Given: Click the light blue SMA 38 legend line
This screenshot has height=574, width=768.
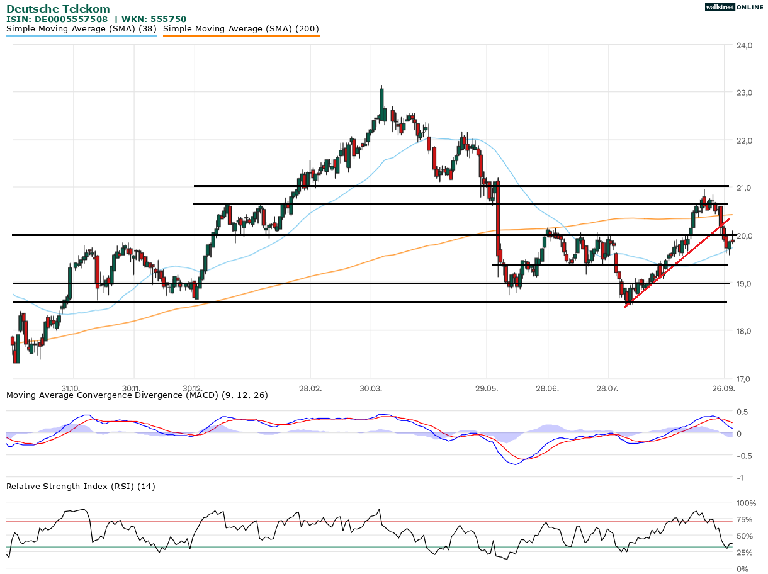Looking at the screenshot, I should tap(81, 36).
